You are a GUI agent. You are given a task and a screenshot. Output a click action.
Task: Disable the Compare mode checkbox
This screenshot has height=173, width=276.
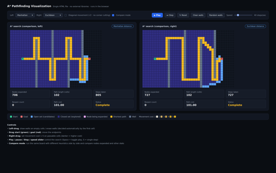113,15
